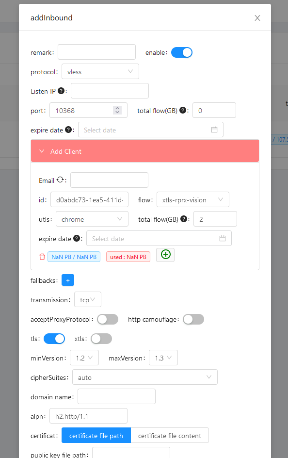
Task: Click help icon next to client expire date
Action: (x=77, y=238)
